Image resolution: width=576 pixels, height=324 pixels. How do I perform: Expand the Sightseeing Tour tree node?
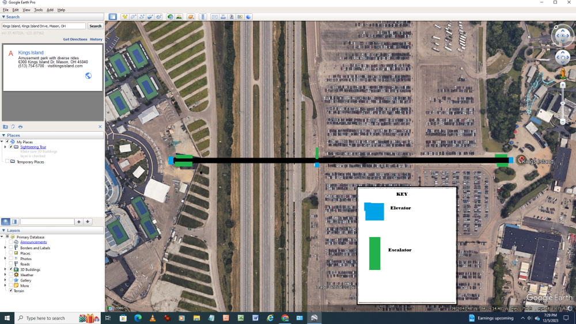[x=6, y=147]
